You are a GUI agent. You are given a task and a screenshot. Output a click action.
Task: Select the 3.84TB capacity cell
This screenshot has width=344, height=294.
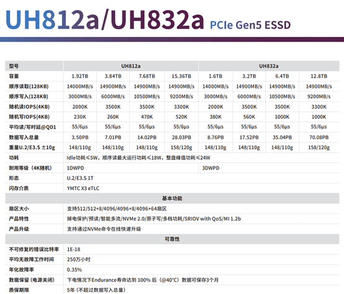[113, 76]
